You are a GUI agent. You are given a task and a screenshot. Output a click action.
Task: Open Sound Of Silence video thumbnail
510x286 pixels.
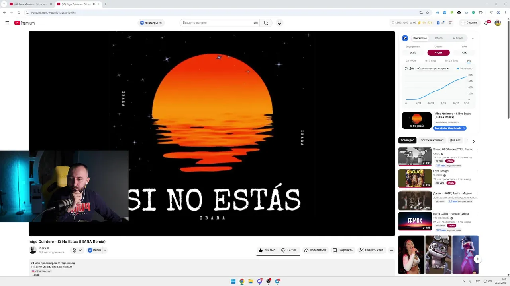tap(415, 157)
